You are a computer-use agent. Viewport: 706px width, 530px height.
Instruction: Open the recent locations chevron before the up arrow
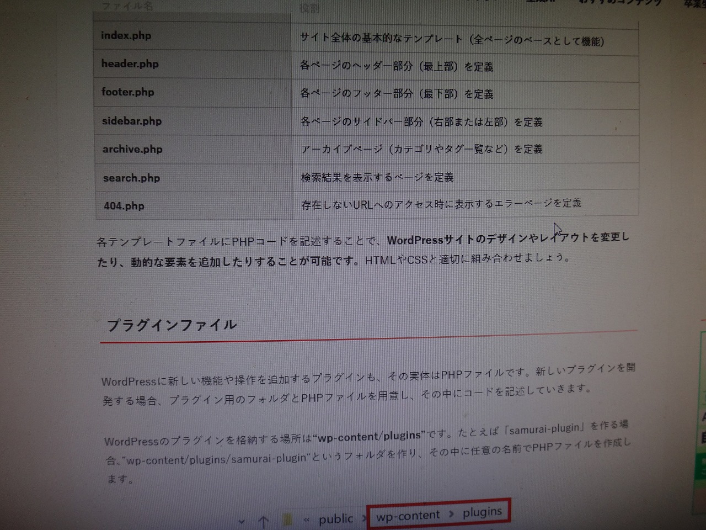click(x=242, y=521)
